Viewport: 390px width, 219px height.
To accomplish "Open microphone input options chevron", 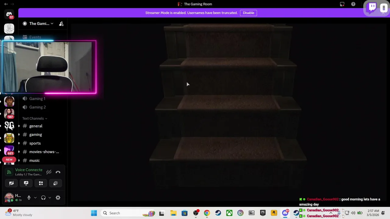I will click(35, 198).
